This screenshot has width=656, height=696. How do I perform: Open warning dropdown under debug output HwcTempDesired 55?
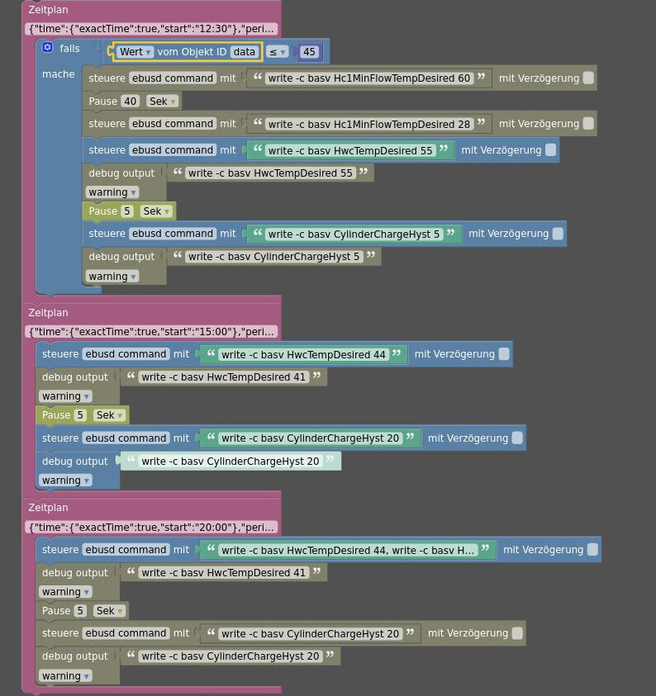coord(112,192)
